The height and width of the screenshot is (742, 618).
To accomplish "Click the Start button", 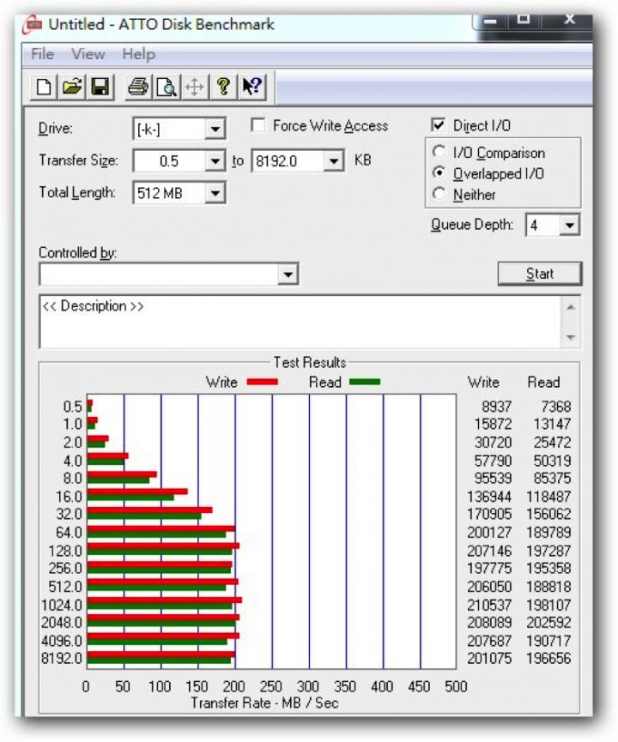I will tap(539, 274).
